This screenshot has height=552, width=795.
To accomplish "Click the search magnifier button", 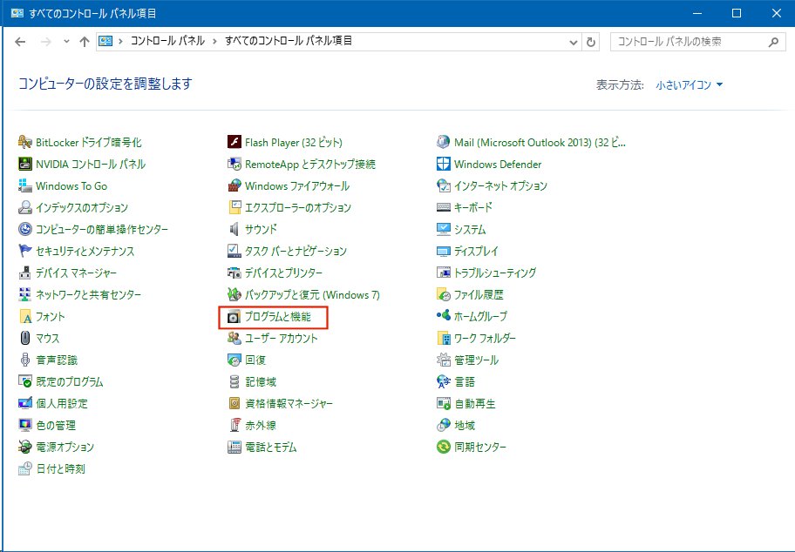I will (x=774, y=42).
